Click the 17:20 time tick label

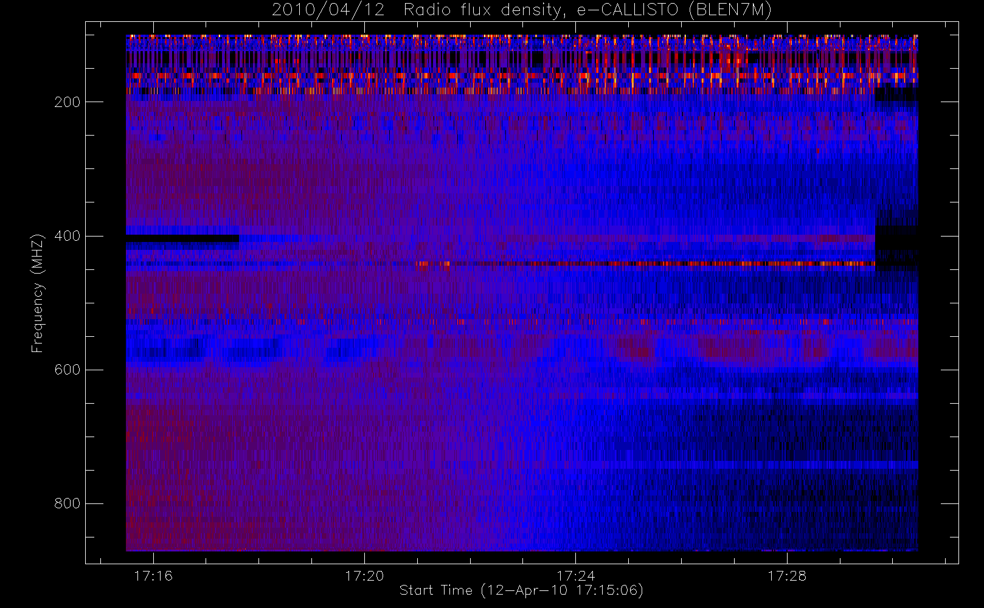point(364,576)
